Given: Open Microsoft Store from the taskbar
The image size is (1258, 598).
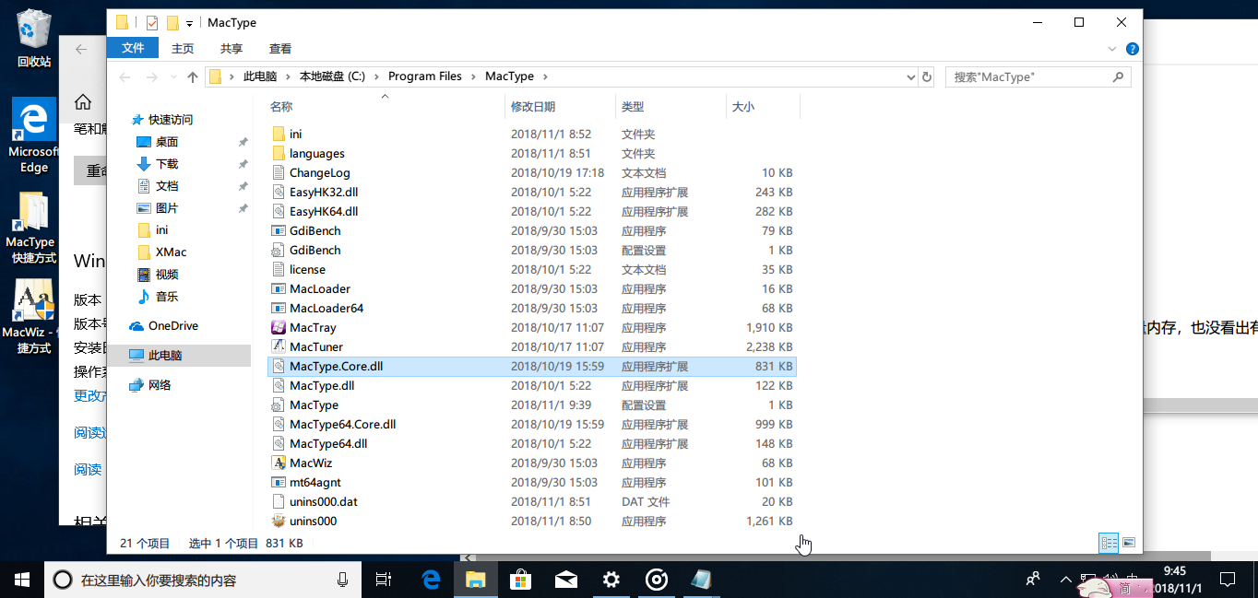Looking at the screenshot, I should tap(520, 580).
